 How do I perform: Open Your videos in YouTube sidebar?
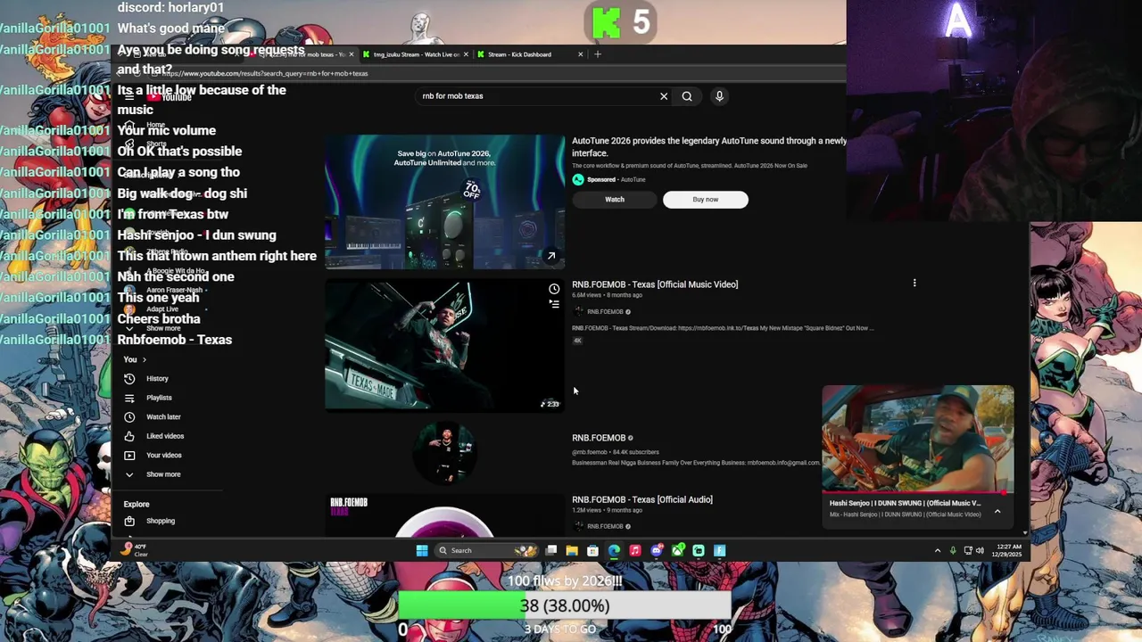click(163, 456)
